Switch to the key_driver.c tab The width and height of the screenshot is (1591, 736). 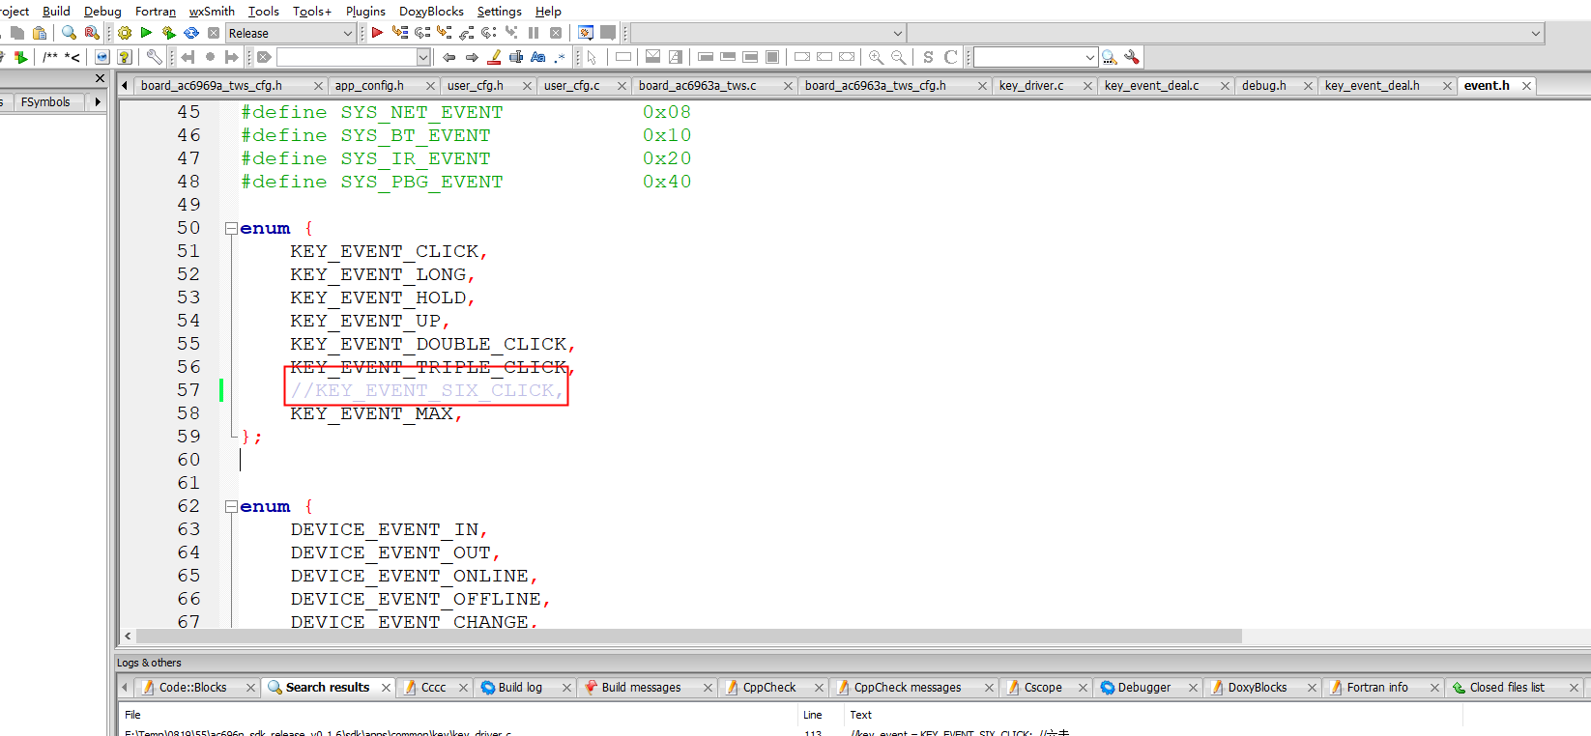click(1031, 85)
